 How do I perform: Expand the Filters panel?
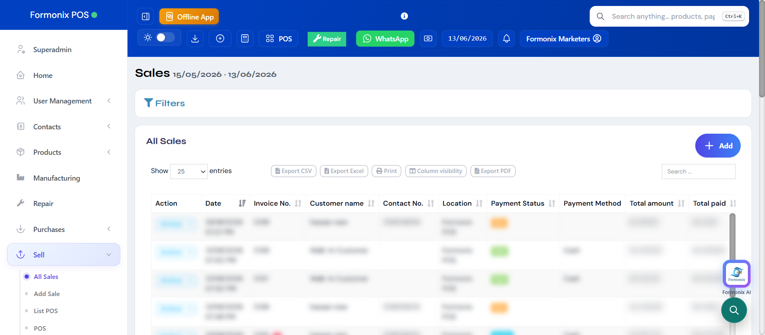[165, 103]
